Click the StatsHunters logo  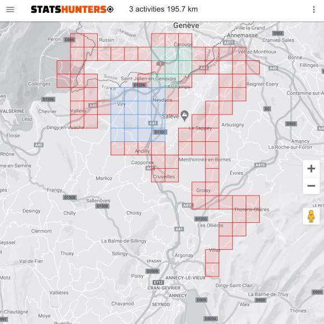pyautogui.click(x=72, y=9)
